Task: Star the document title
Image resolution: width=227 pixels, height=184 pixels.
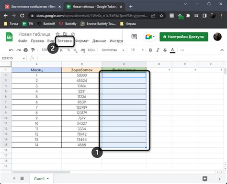Action: point(57,34)
